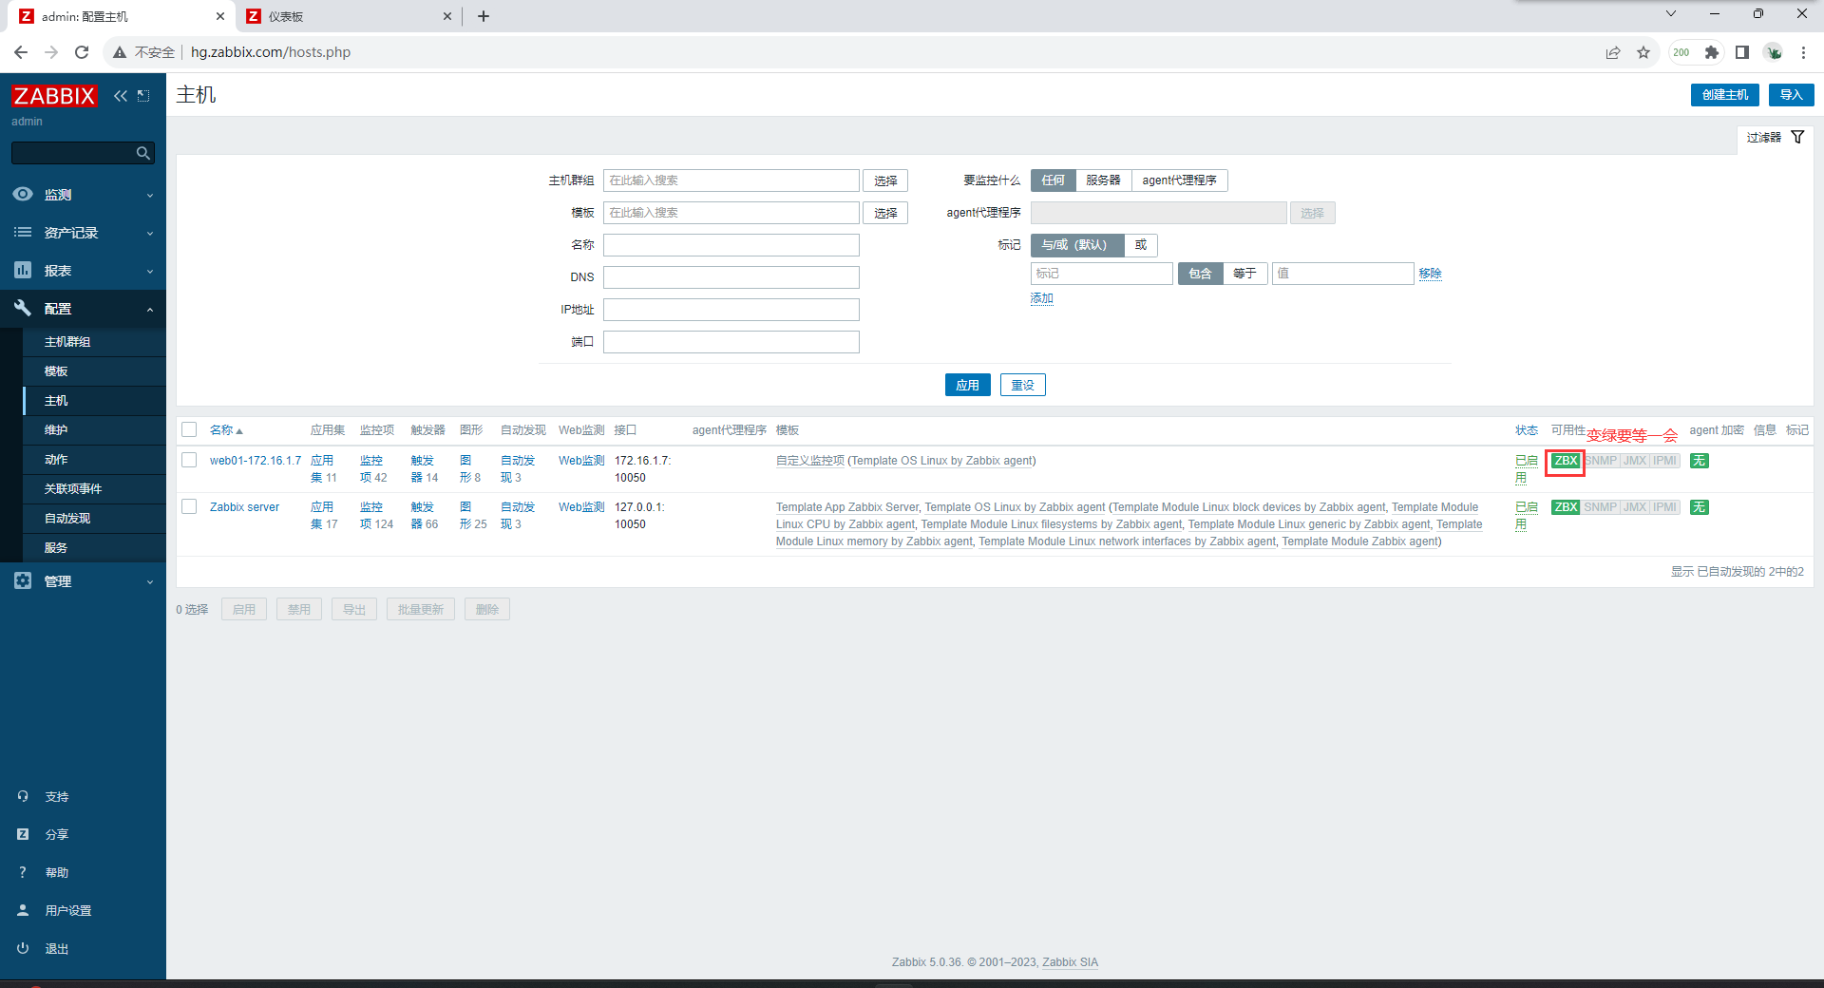The image size is (1824, 988).
Task: Open 主机群组 in the configuration submenu
Action: pos(94,342)
